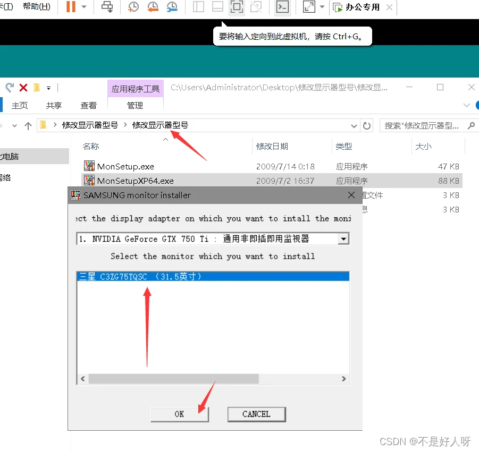
Task: Click the monitor list right scroll arrow
Action: [x=343, y=379]
